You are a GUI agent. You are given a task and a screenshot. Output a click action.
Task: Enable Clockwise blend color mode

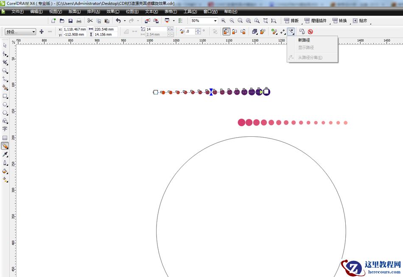tap(235, 32)
